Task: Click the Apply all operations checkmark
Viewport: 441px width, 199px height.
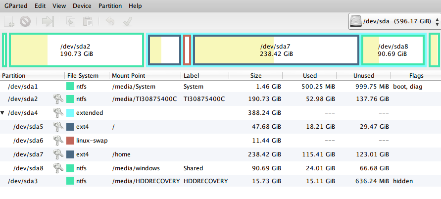Action: 127,21
